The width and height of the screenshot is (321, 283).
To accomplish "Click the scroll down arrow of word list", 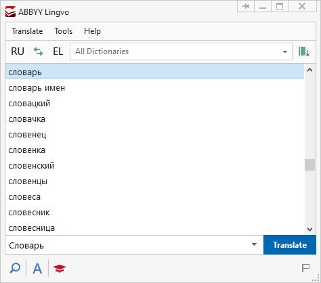I will 309,230.
